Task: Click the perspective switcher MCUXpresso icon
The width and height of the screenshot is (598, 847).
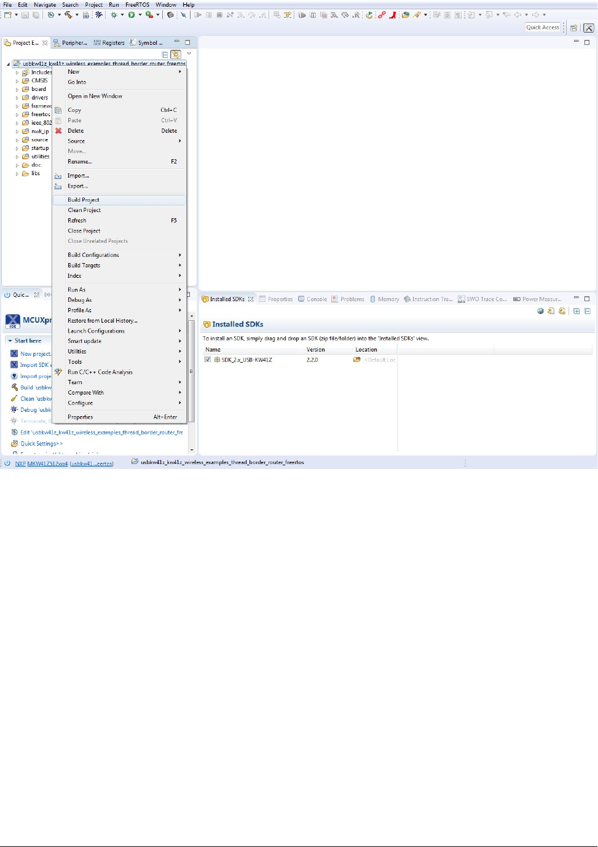Action: pos(589,28)
